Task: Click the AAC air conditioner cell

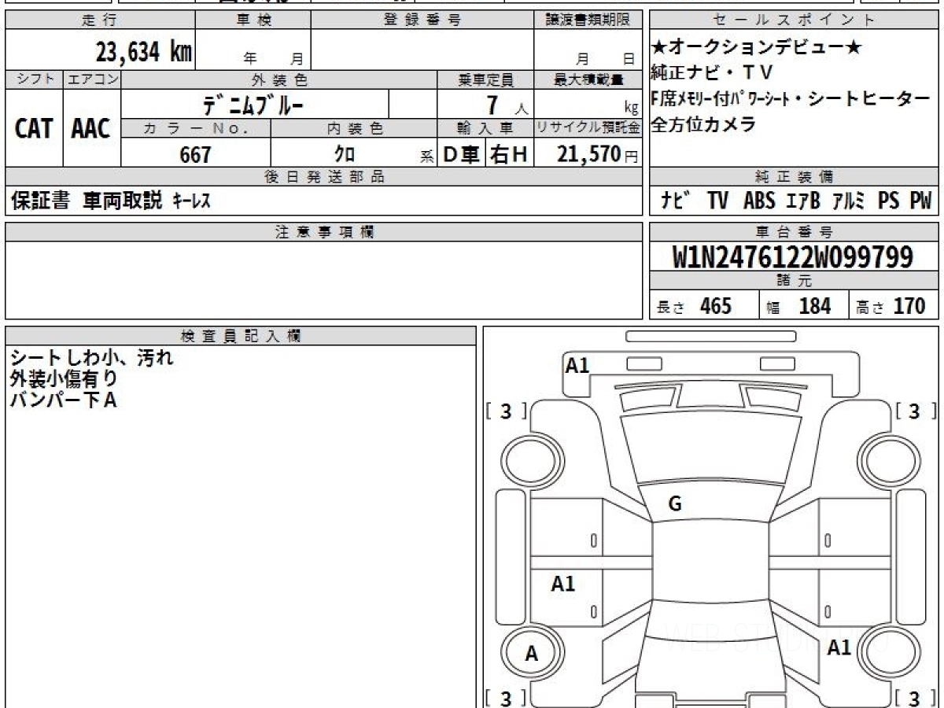Action: (x=91, y=129)
